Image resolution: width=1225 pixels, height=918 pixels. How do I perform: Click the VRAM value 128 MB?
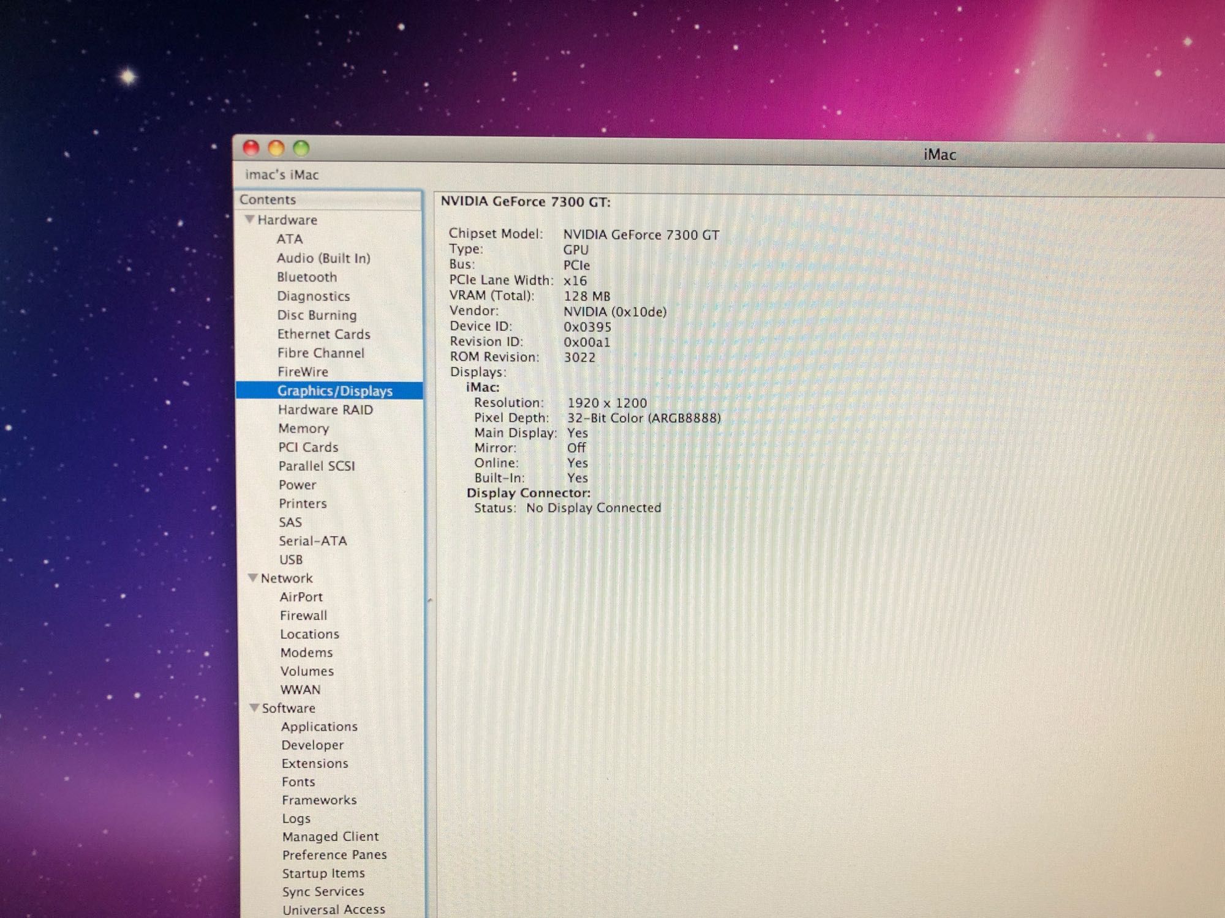587,296
